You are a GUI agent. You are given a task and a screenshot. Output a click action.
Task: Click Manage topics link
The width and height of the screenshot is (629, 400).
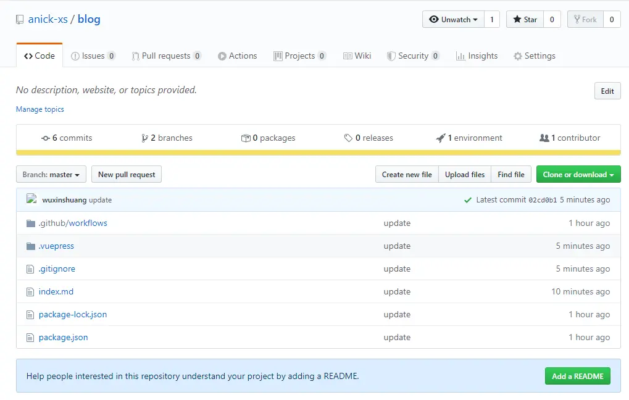[x=40, y=109]
